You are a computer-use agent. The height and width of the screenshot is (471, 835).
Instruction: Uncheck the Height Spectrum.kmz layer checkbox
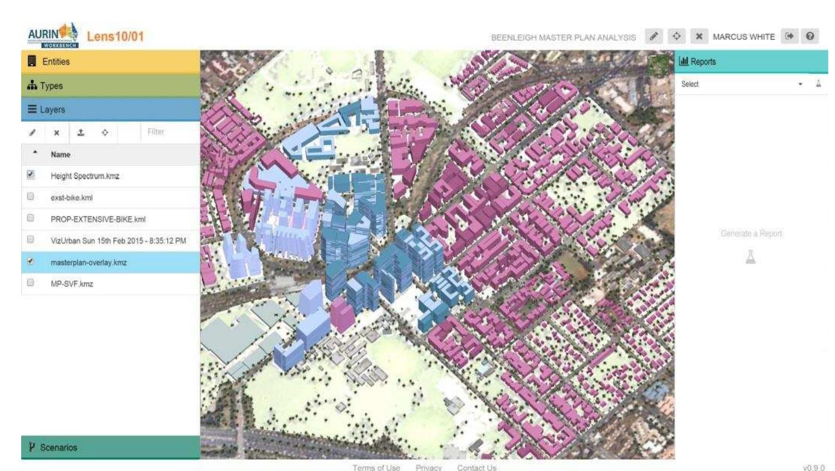click(31, 175)
